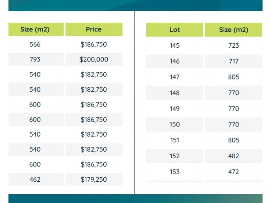Click lot number 150

[x=175, y=125]
